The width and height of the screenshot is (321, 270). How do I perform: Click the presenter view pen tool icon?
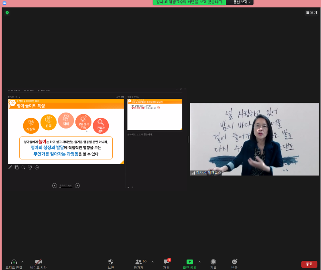[x=10, y=167]
